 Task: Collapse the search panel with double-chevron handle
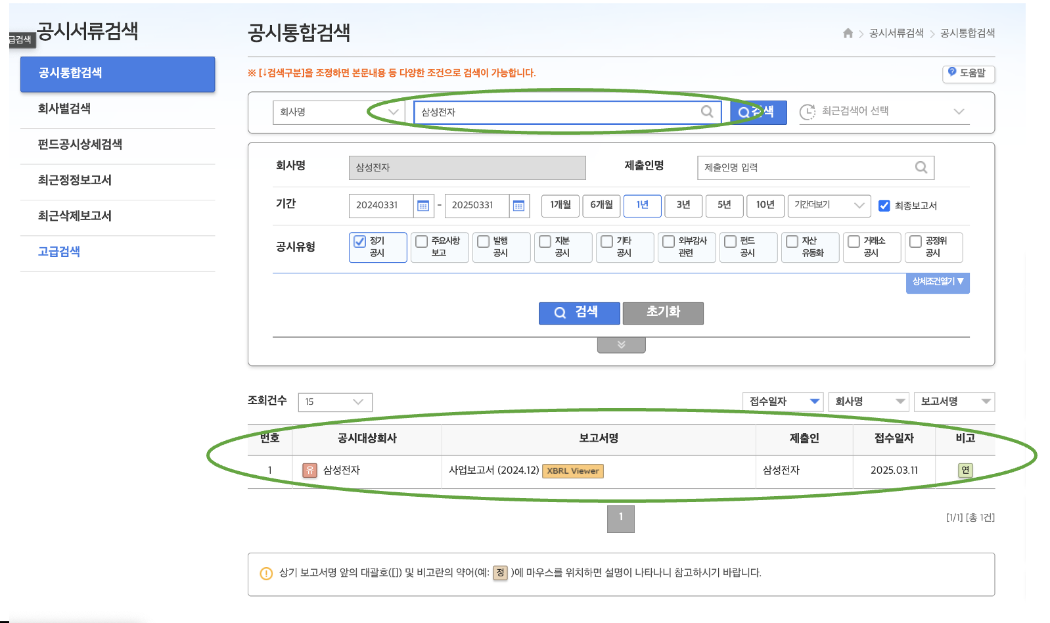[622, 344]
